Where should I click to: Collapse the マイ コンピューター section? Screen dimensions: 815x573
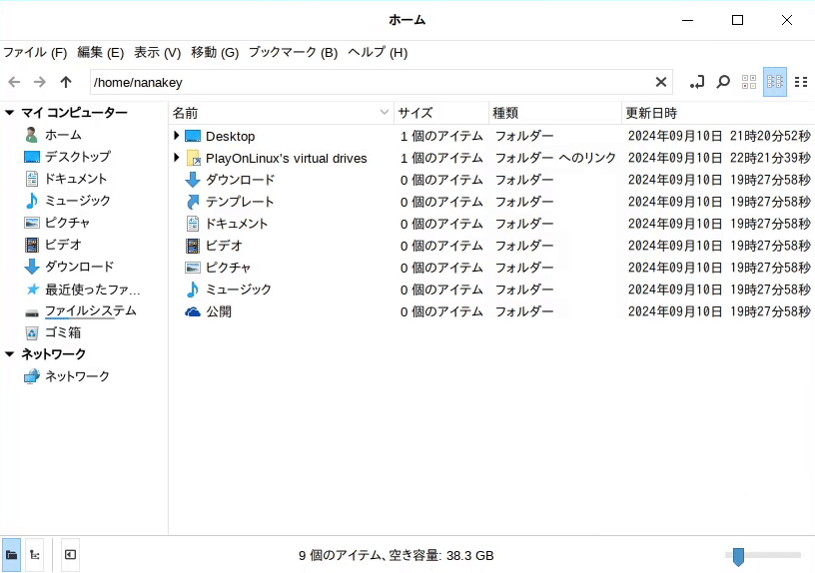tap(10, 112)
